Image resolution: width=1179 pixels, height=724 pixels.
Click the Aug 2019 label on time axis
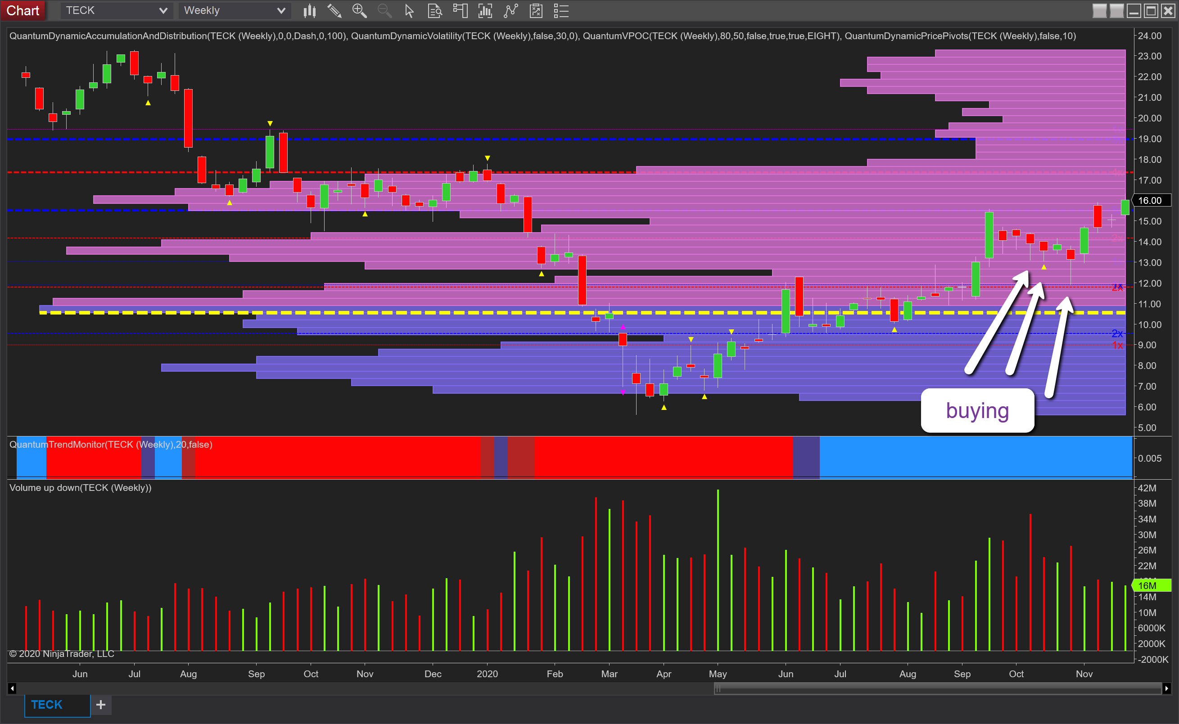pyautogui.click(x=188, y=674)
